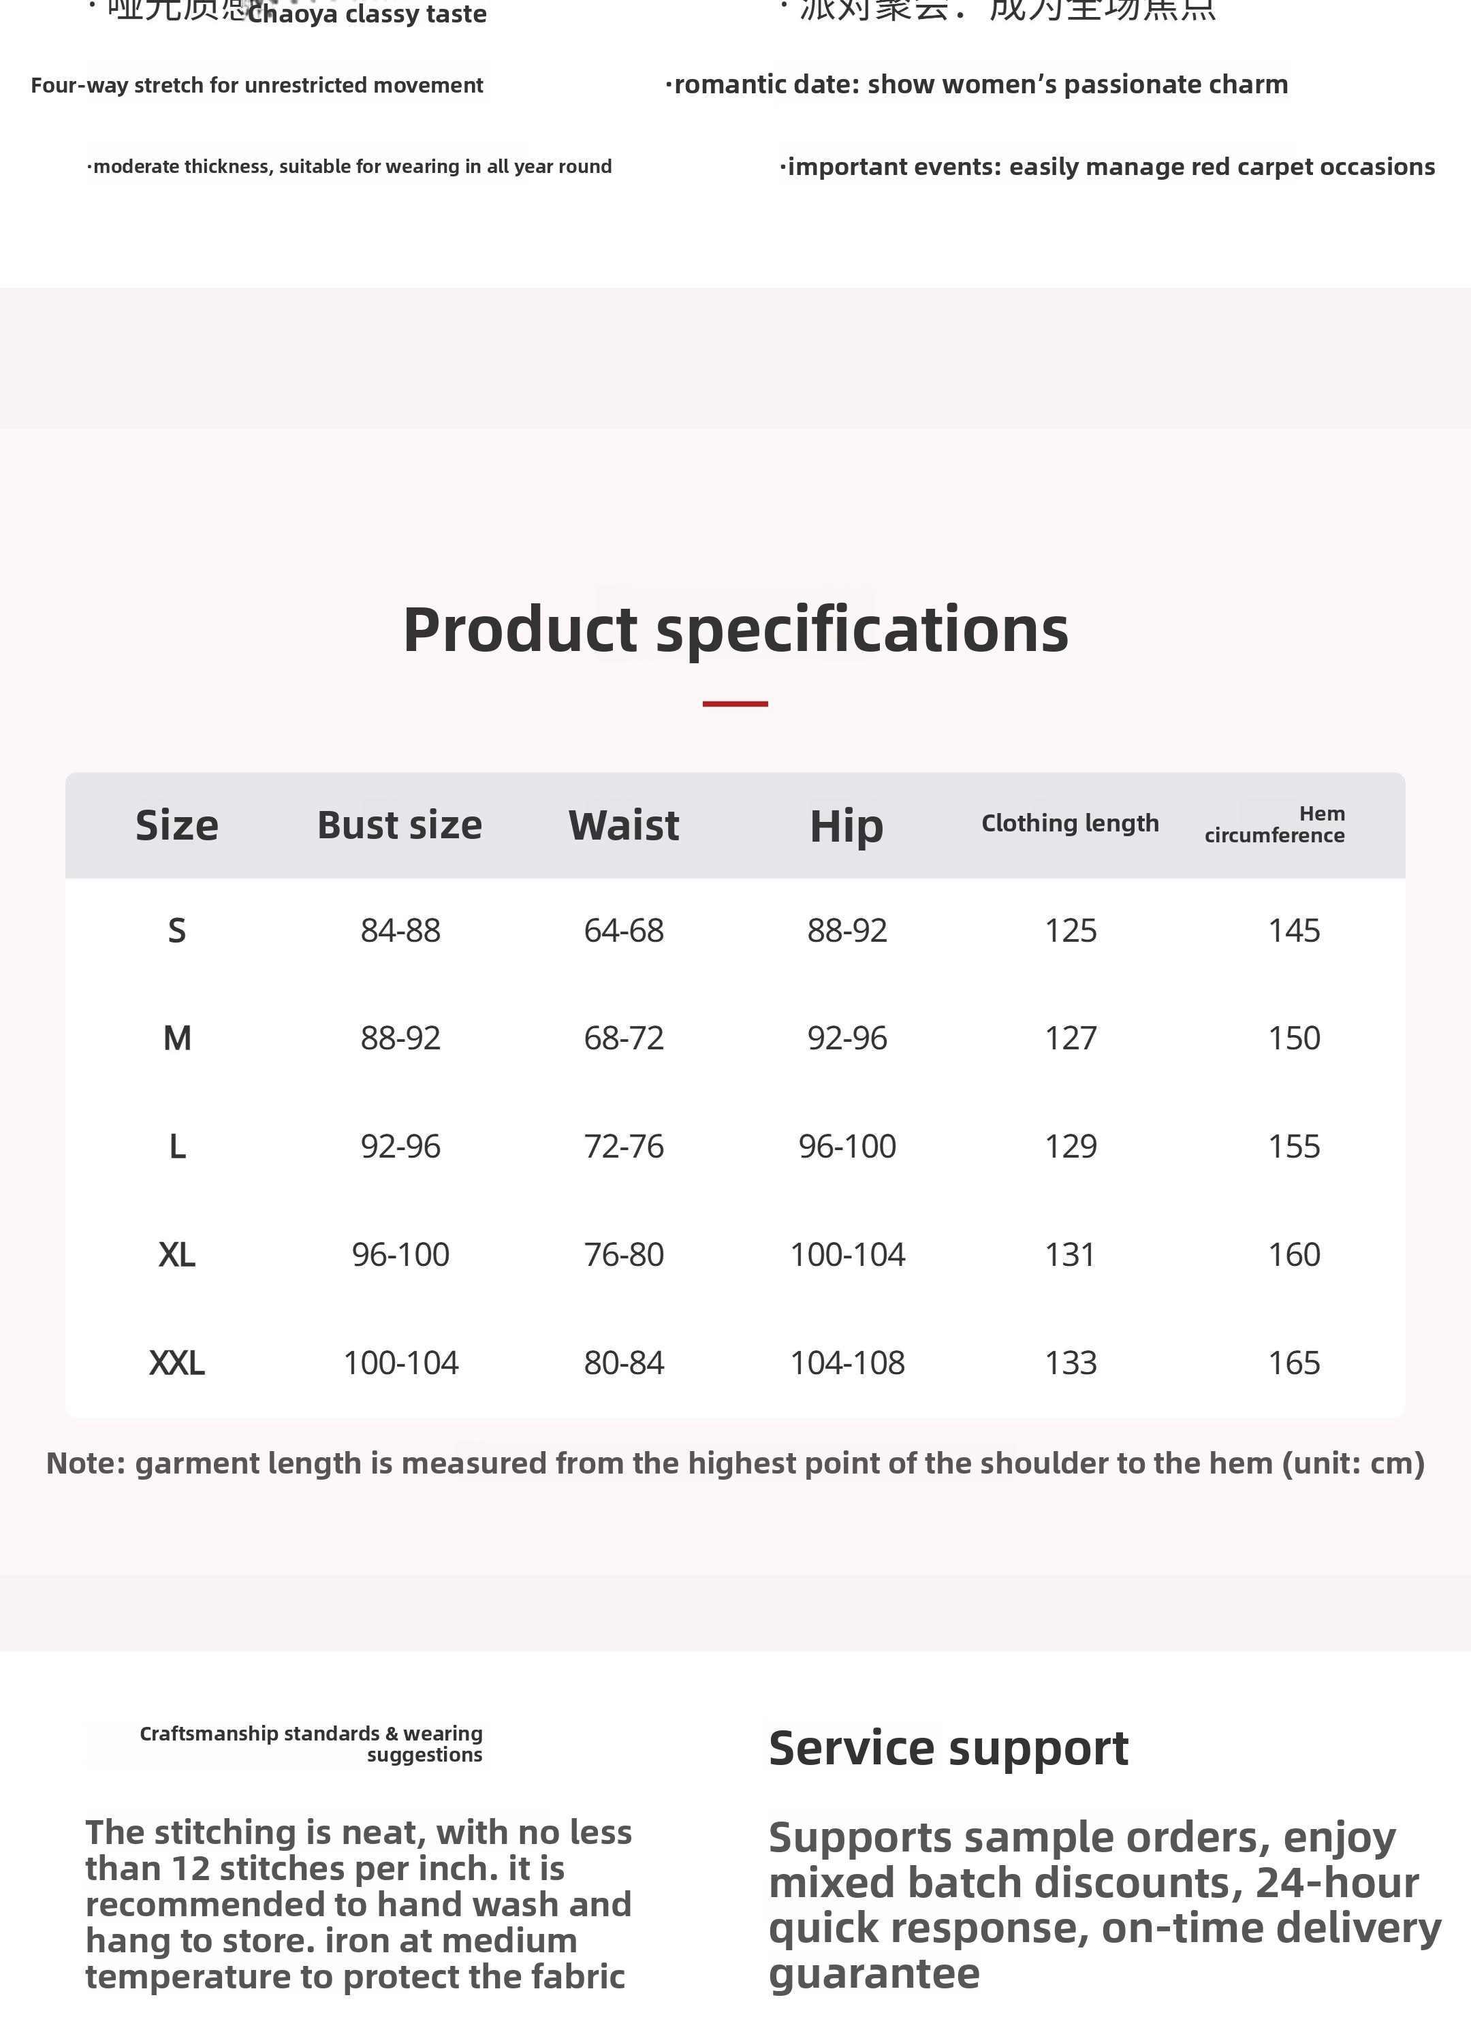The height and width of the screenshot is (2034, 1471).
Task: Click waist value 72-76 for size L
Action: 623,1146
